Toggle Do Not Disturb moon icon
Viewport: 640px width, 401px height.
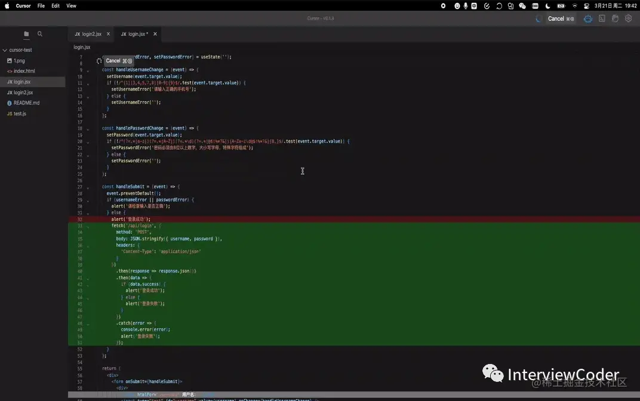tap(547, 6)
